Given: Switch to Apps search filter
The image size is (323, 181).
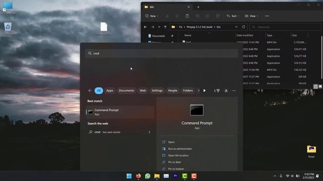Looking at the screenshot, I should click(110, 90).
